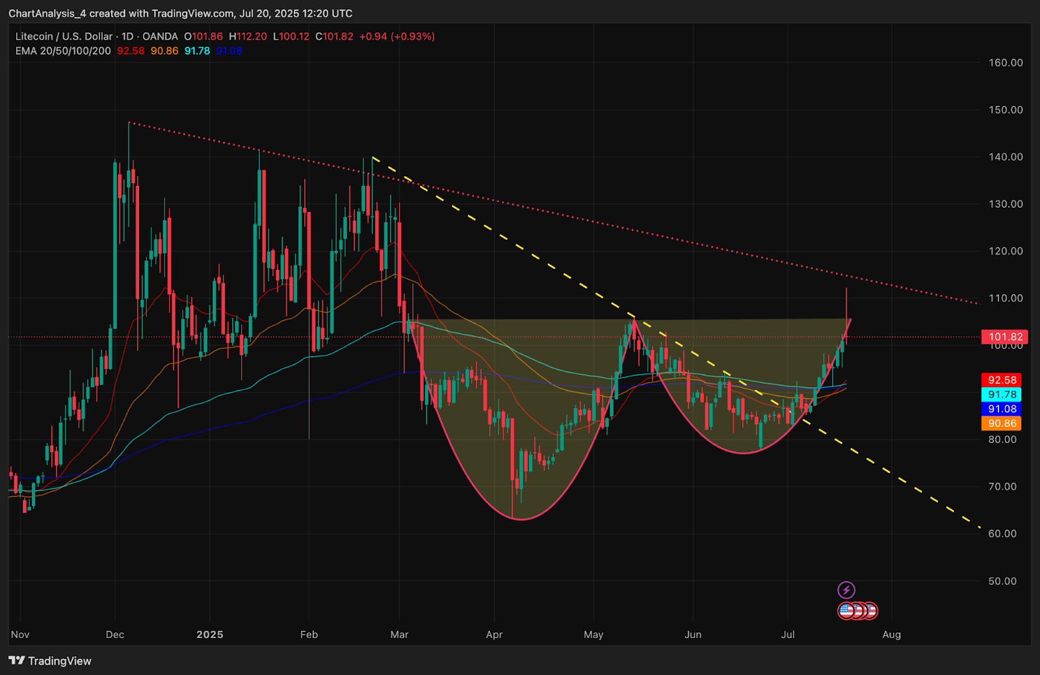Click the ChartAnalysis_4 created with TradingView.com header text
The image size is (1040, 675).
[x=180, y=14]
